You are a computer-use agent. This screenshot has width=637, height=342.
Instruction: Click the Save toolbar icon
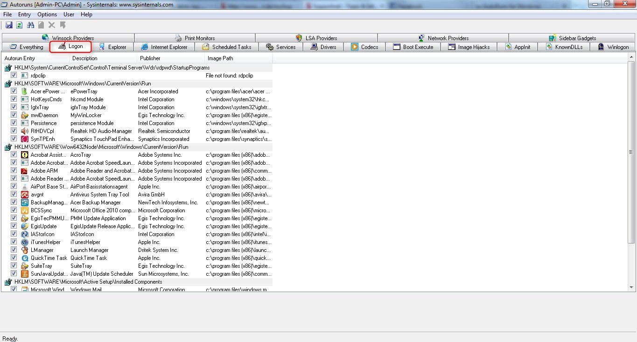9,25
